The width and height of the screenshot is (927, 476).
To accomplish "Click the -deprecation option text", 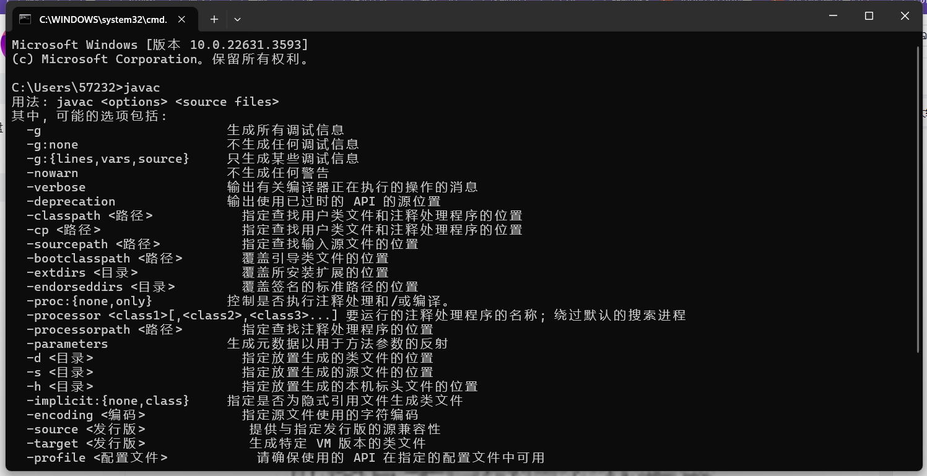I will (71, 201).
